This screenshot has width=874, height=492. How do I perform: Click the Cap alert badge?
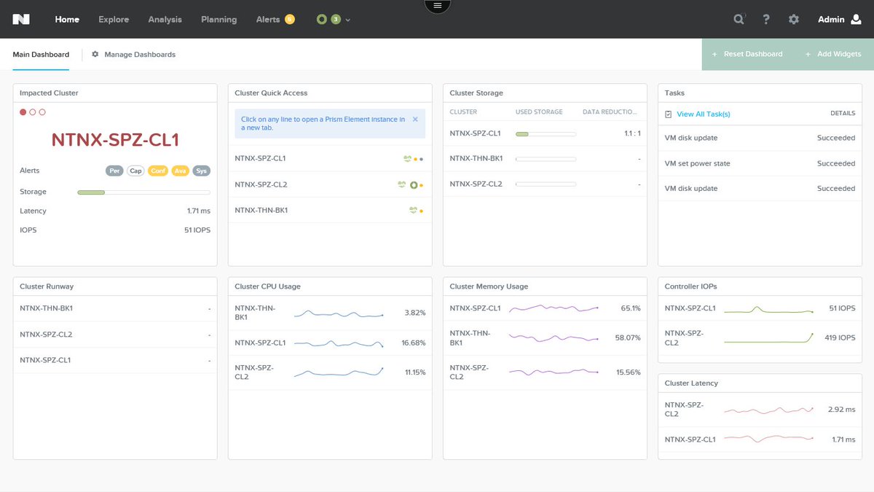pyautogui.click(x=135, y=171)
